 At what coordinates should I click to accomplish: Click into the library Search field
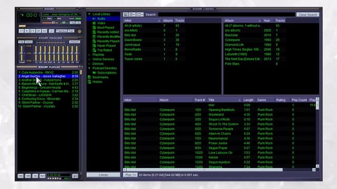coord(226,15)
